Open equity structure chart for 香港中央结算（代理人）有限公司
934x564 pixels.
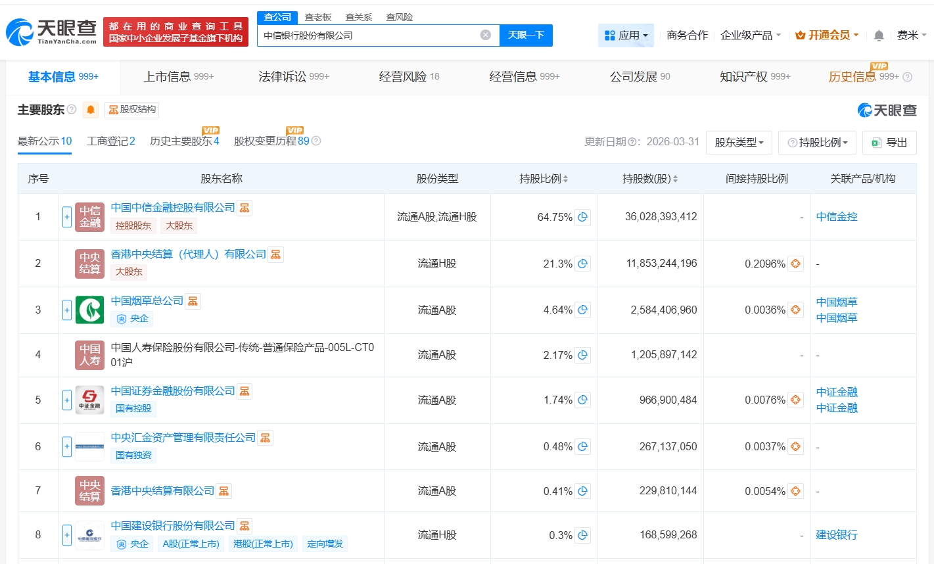(276, 254)
